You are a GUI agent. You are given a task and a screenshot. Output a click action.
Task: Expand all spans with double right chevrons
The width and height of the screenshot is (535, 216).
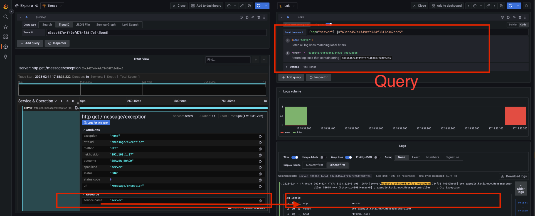click(x=73, y=101)
